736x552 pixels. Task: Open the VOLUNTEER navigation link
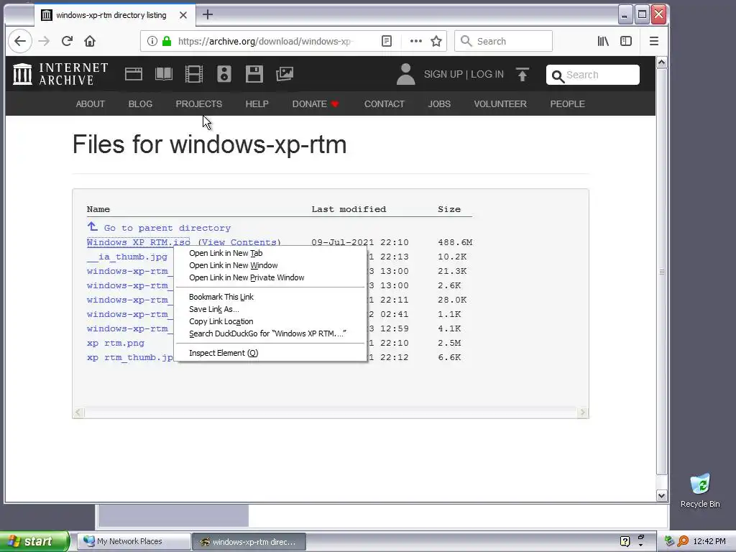[x=500, y=103]
